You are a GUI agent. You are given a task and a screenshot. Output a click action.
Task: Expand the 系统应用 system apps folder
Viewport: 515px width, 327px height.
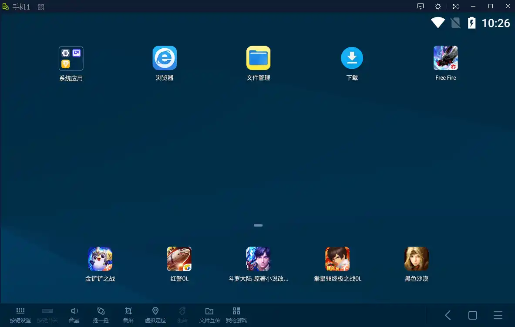(x=71, y=58)
